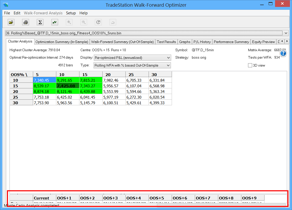Open the results file selector dropdown

pos(287,33)
